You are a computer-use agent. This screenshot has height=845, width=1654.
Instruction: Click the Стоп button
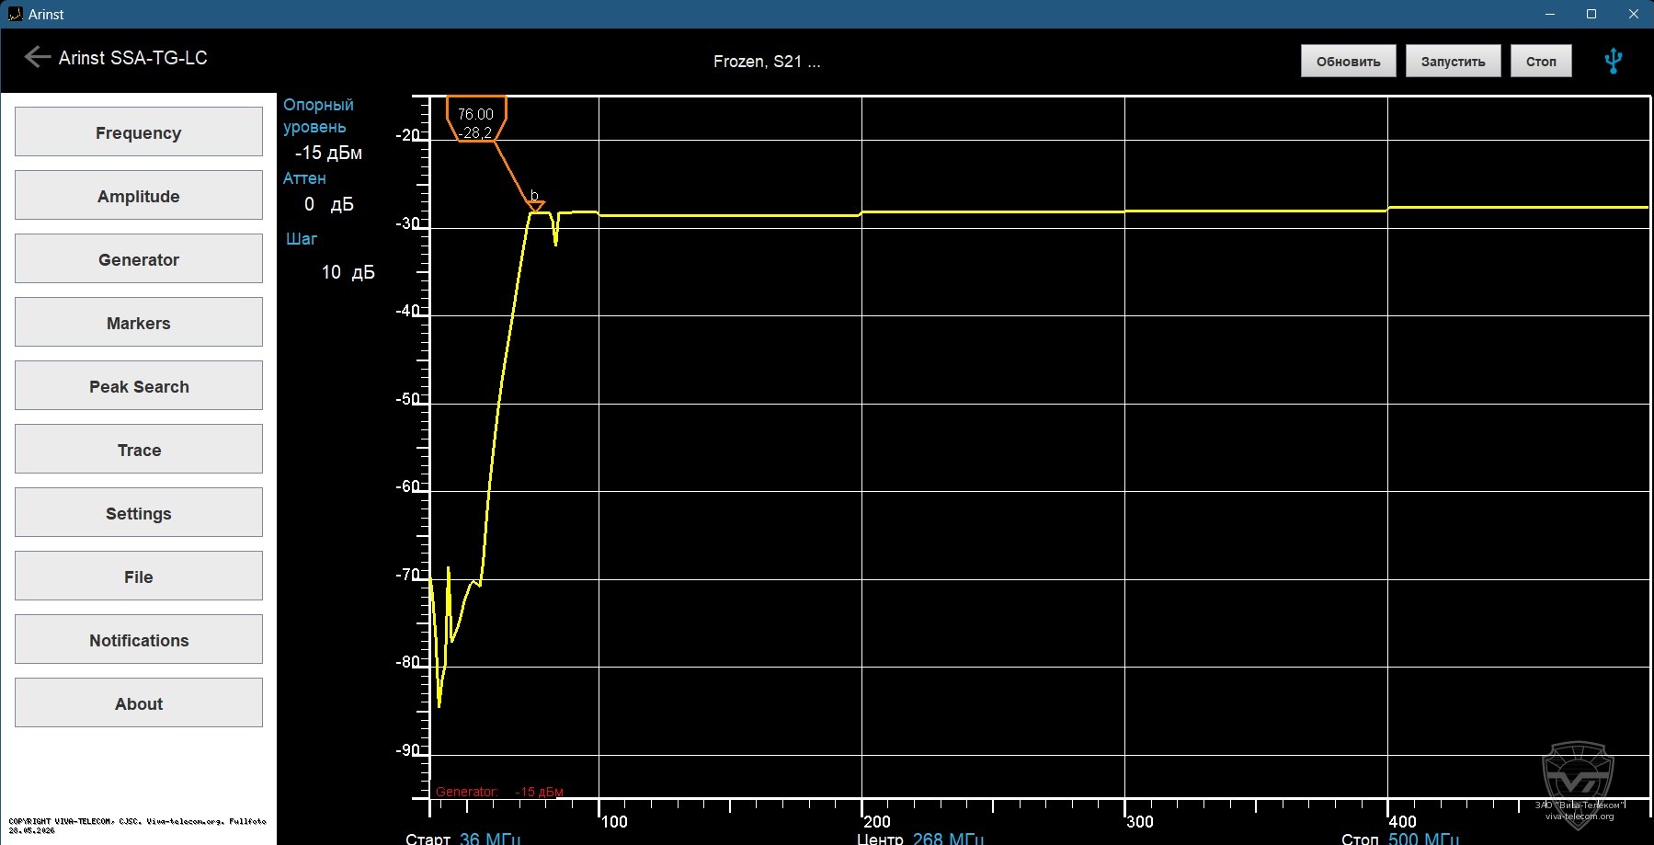pyautogui.click(x=1541, y=61)
